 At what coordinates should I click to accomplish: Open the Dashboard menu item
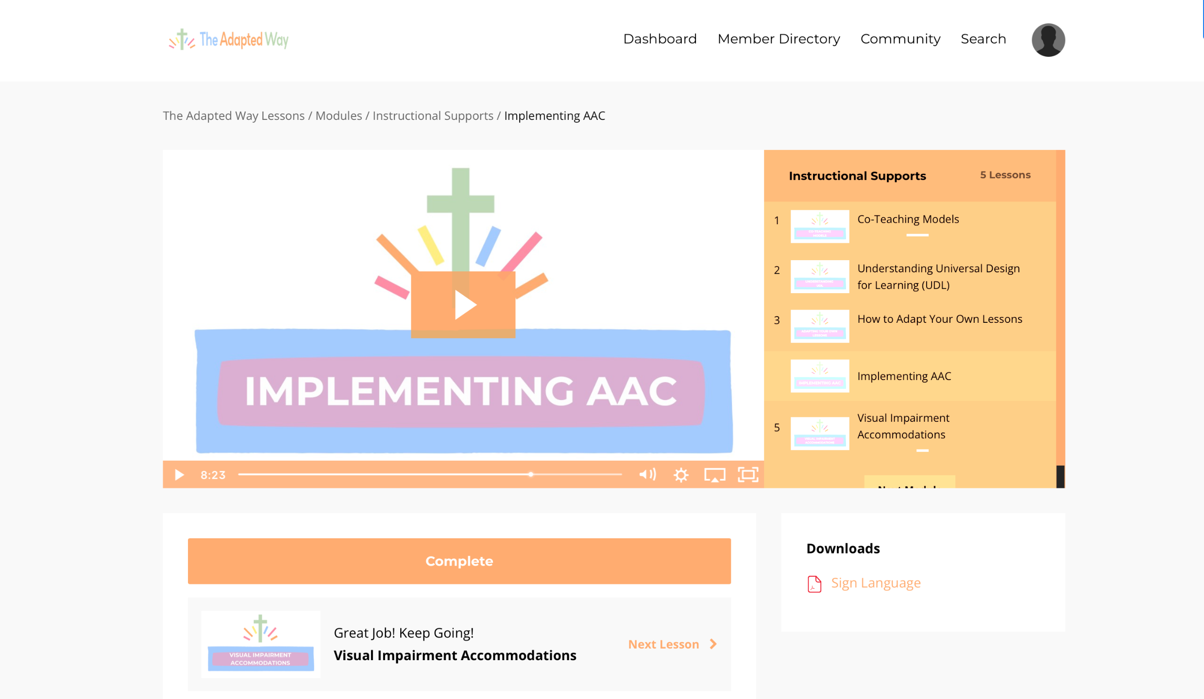660,39
